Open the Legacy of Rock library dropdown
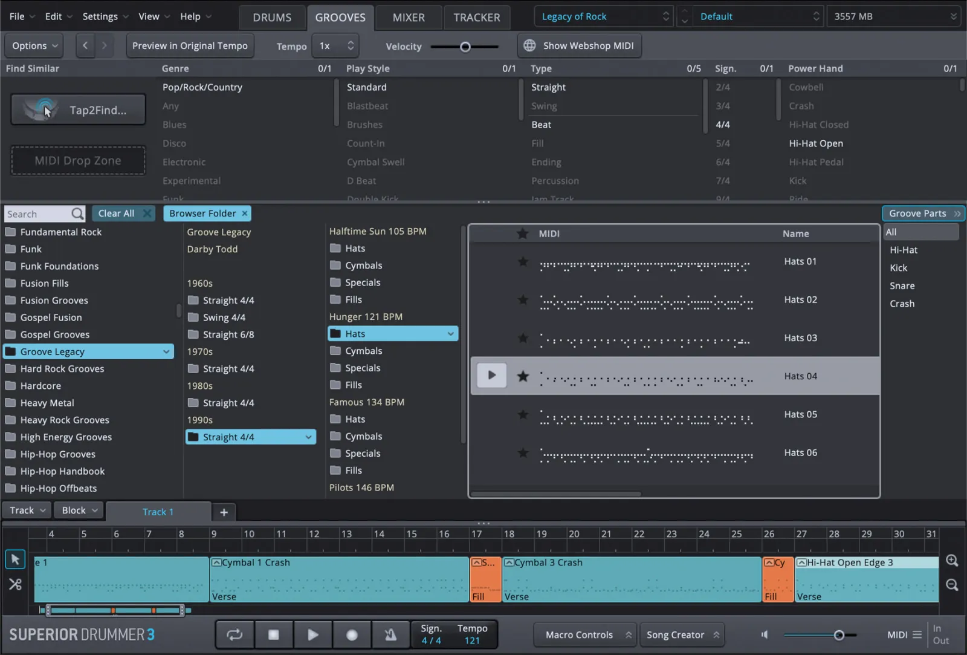 click(604, 16)
